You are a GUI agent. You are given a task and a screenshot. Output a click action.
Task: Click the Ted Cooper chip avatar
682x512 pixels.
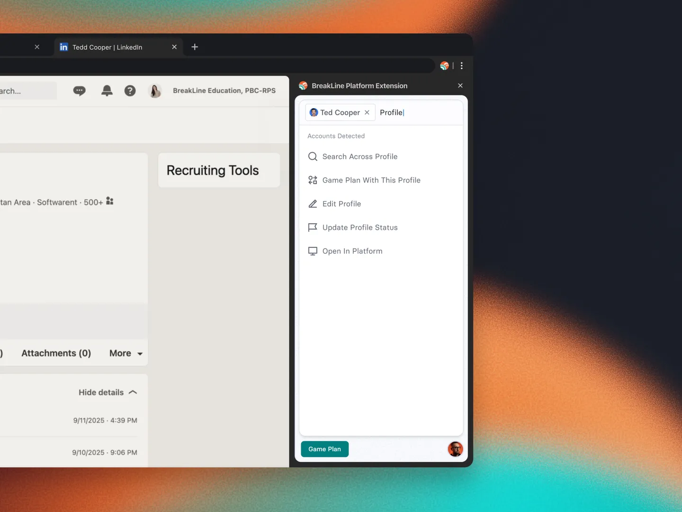[x=314, y=112]
